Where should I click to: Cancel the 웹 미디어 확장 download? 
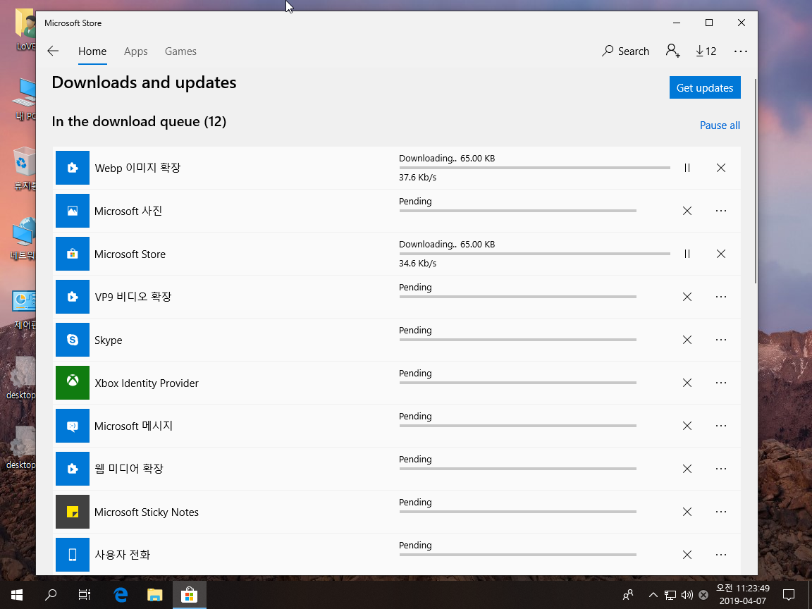[687, 469]
